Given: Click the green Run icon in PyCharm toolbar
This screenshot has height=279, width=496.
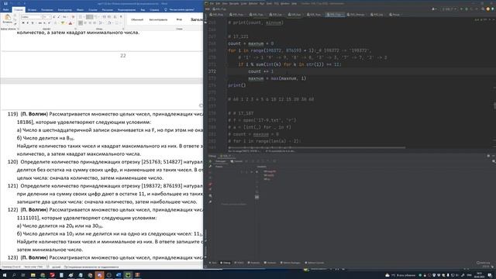Looking at the screenshot, I should tap(462, 9).
